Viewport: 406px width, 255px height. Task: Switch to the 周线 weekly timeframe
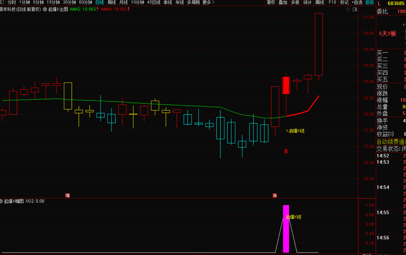(x=112, y=3)
